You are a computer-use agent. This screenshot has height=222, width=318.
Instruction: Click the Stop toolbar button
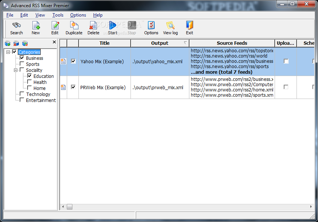pyautogui.click(x=132, y=28)
